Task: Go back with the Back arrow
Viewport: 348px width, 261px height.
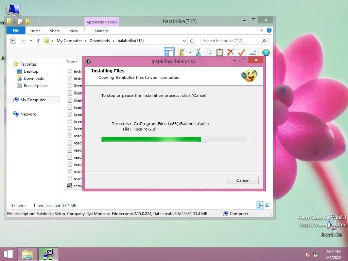Action: pyautogui.click(x=13, y=41)
